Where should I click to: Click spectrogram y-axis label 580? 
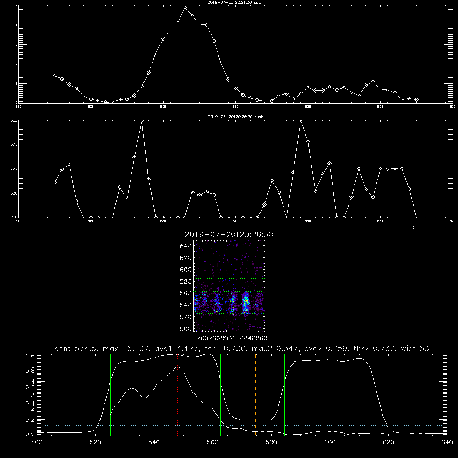click(x=186, y=282)
